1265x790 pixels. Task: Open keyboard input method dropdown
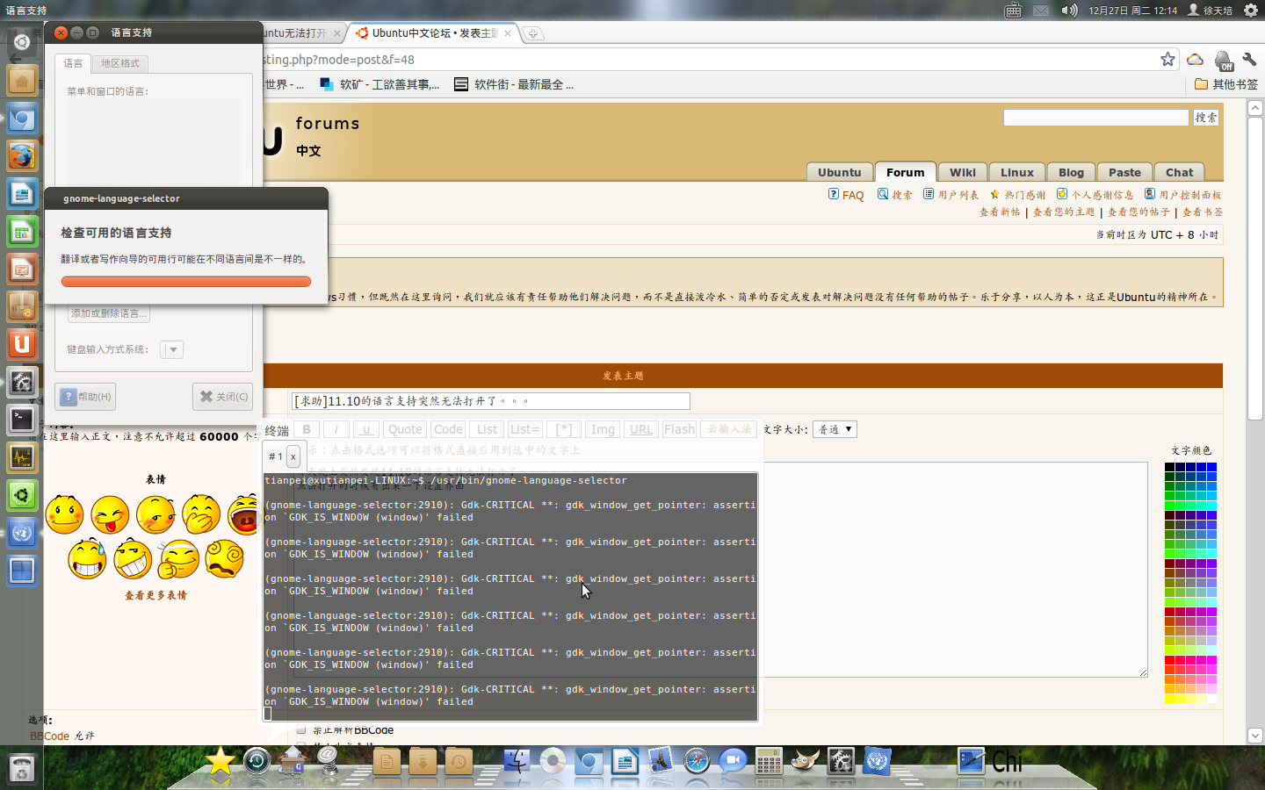[172, 349]
